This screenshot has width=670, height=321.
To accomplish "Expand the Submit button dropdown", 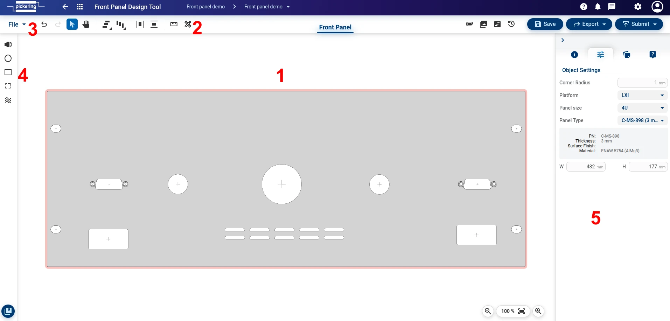I will 655,24.
